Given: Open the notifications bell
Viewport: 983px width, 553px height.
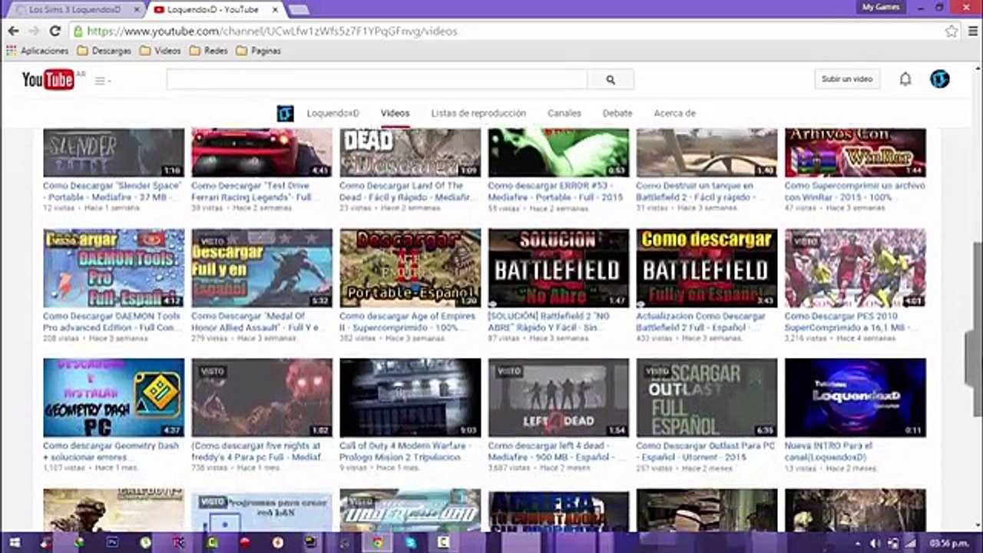Looking at the screenshot, I should coord(905,79).
